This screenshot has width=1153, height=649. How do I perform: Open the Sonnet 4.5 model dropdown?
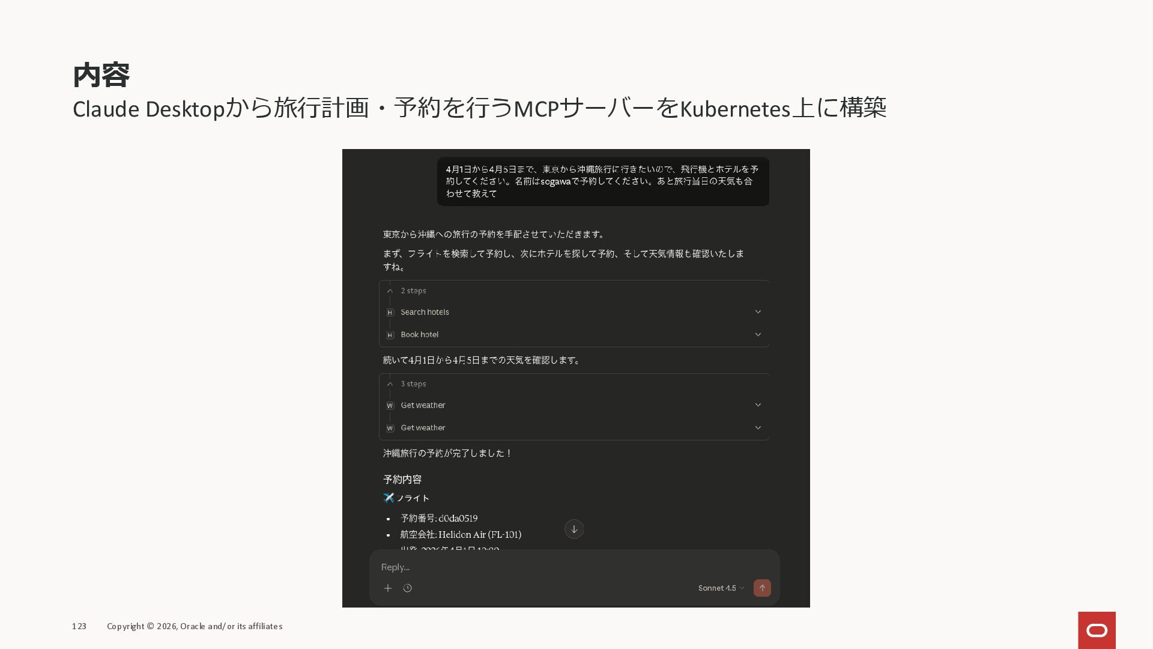[x=721, y=588]
